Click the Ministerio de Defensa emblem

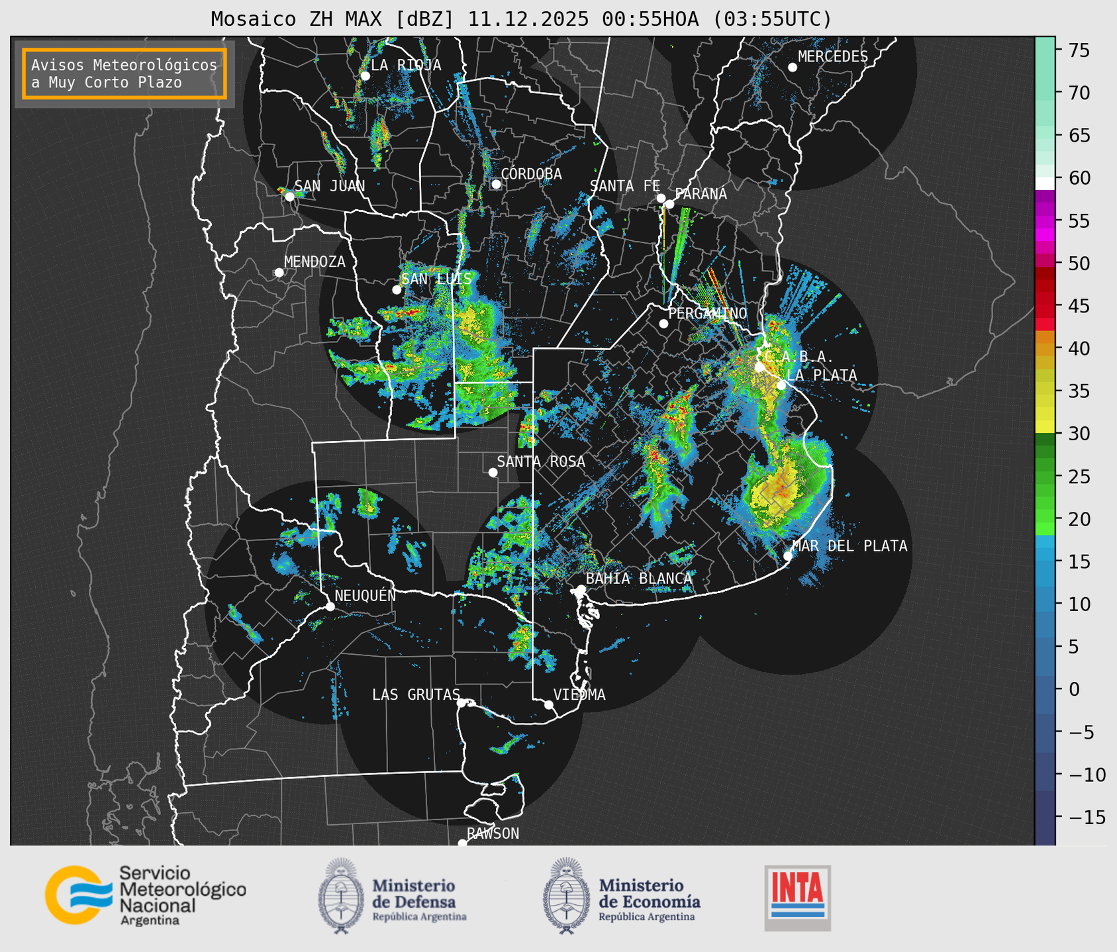(x=341, y=896)
